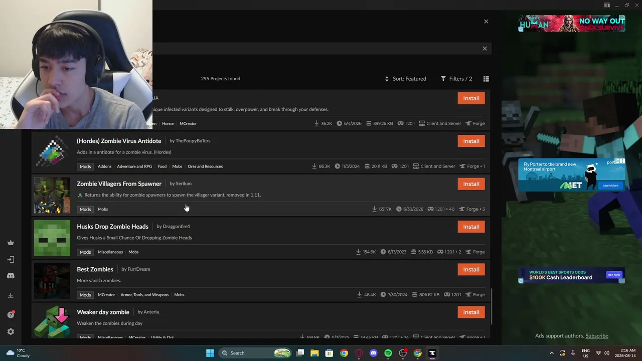Open the settings gear in the left sidebar
The width and height of the screenshot is (642, 361).
click(x=11, y=331)
